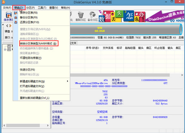Image resolution: width=185 pixels, height=133 pixels.
Task: Click the GPT partition table type value
Action: pos(165,83)
